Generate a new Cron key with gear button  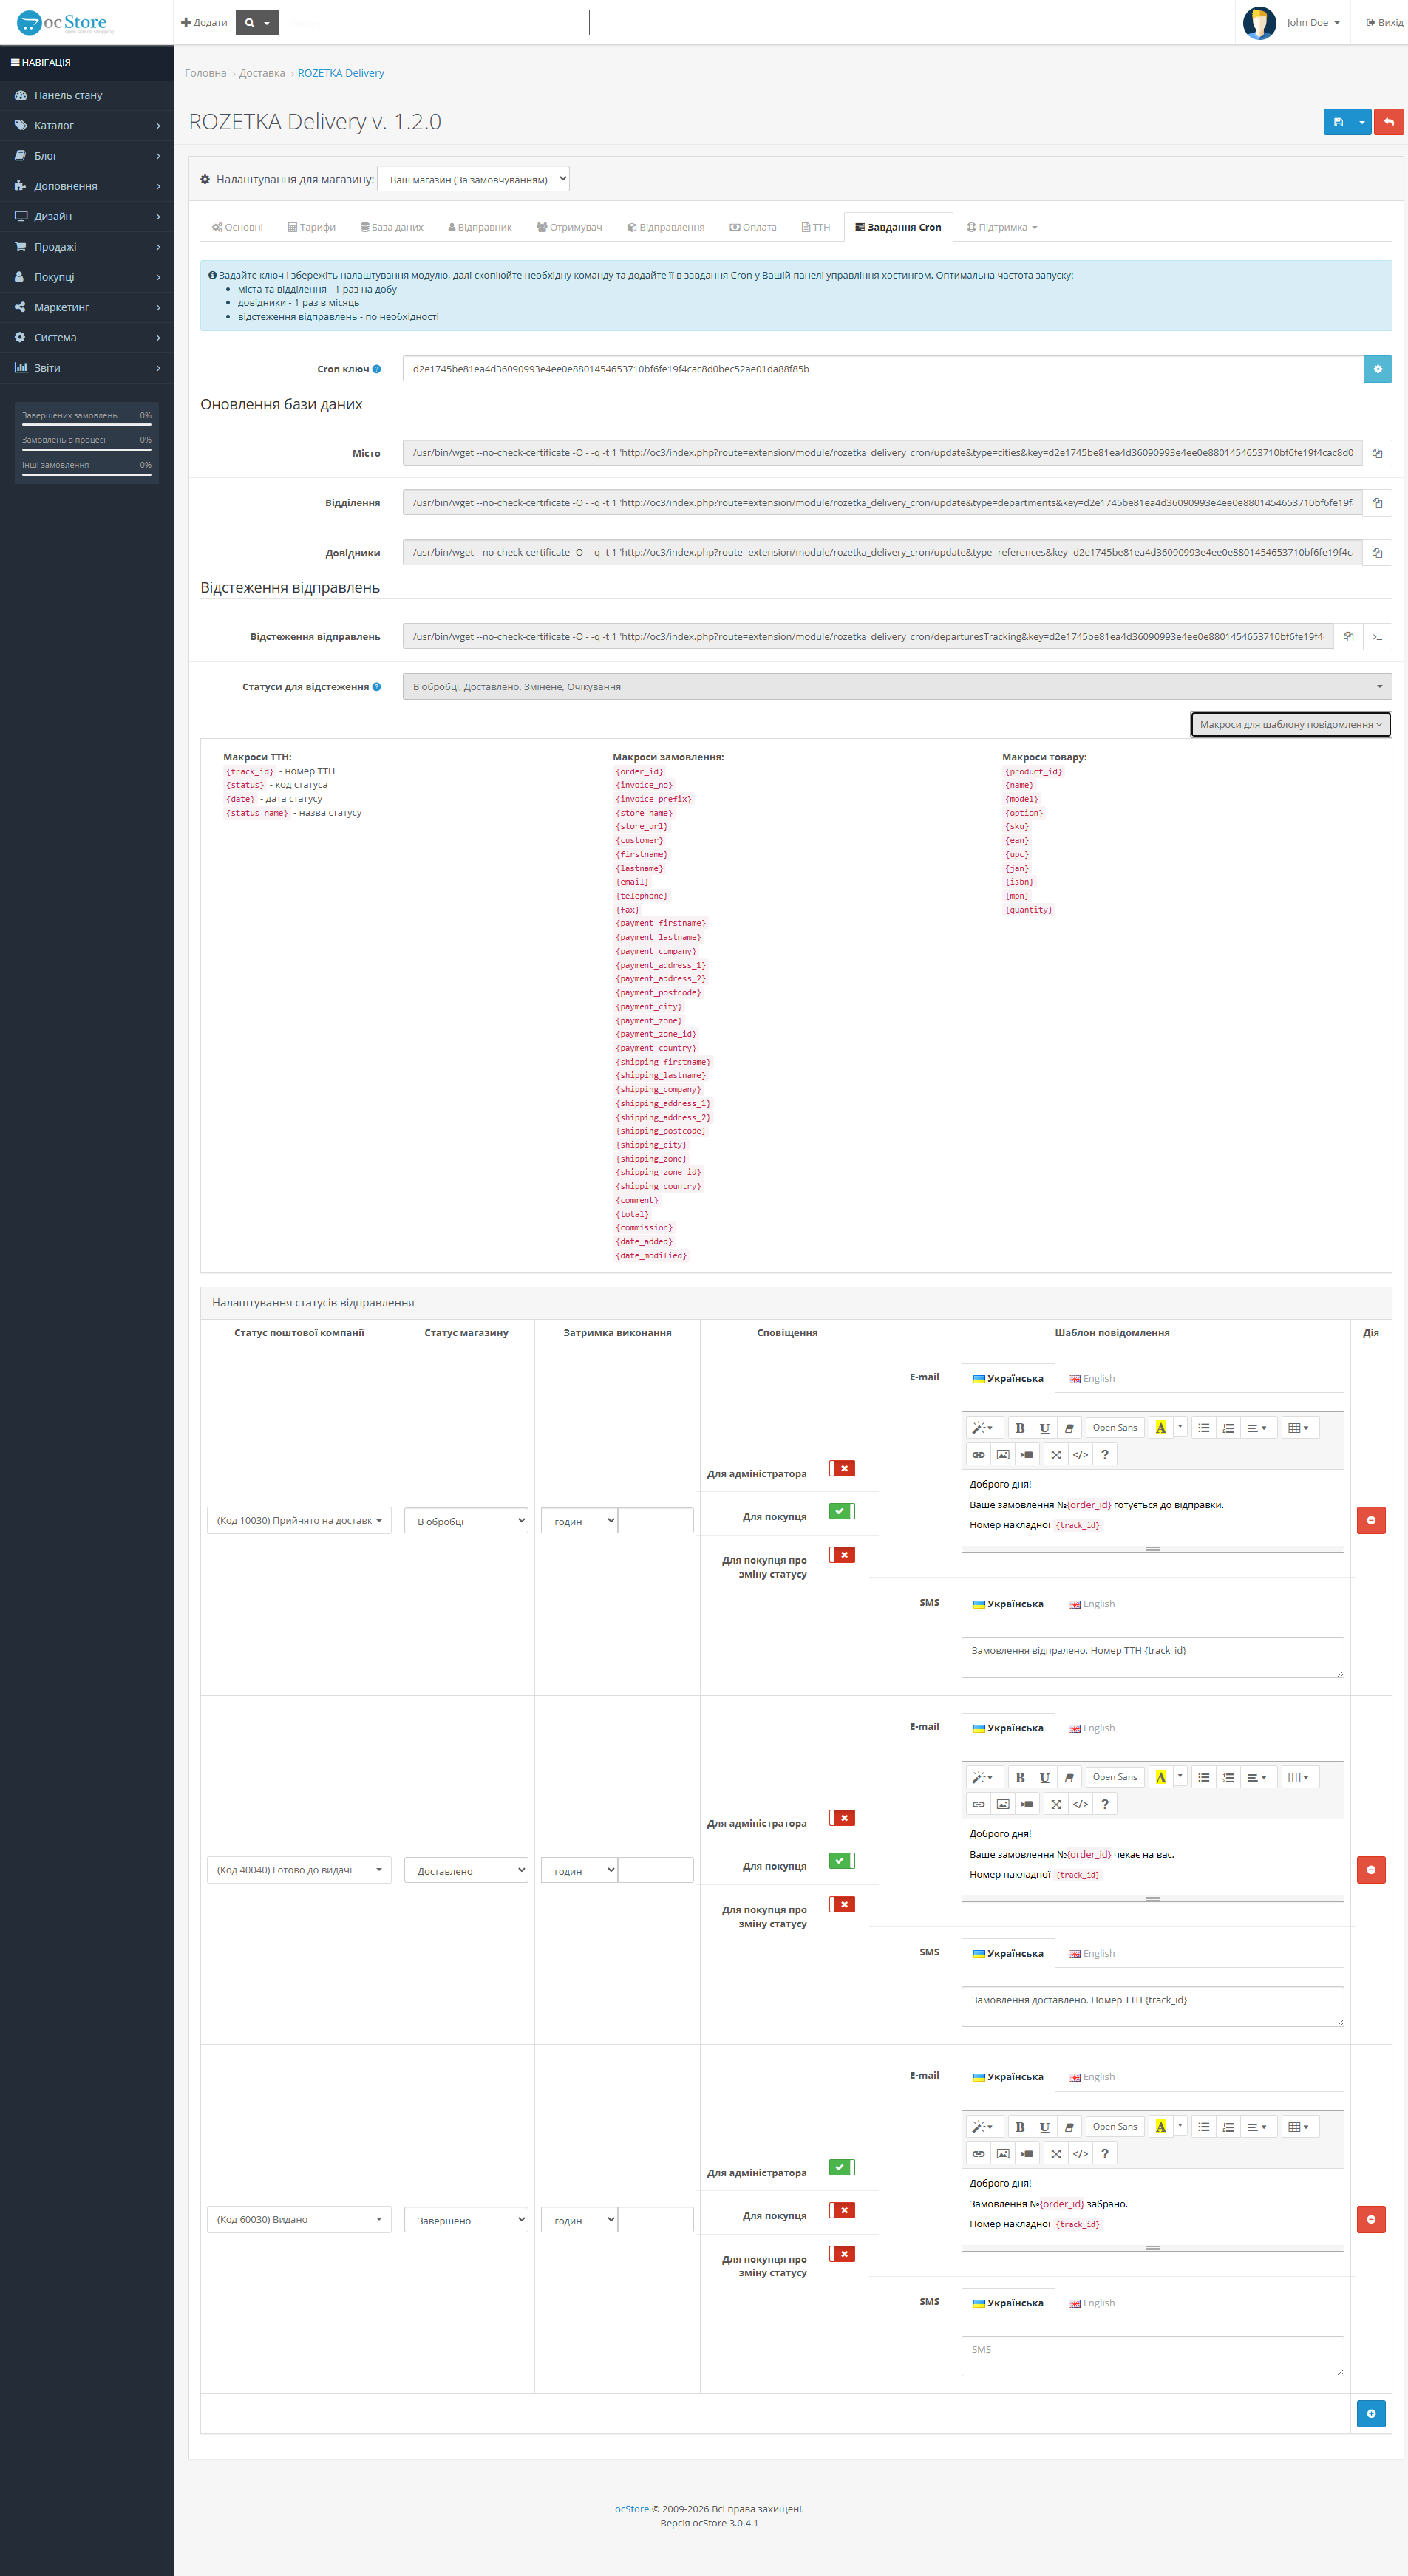pos(1377,369)
